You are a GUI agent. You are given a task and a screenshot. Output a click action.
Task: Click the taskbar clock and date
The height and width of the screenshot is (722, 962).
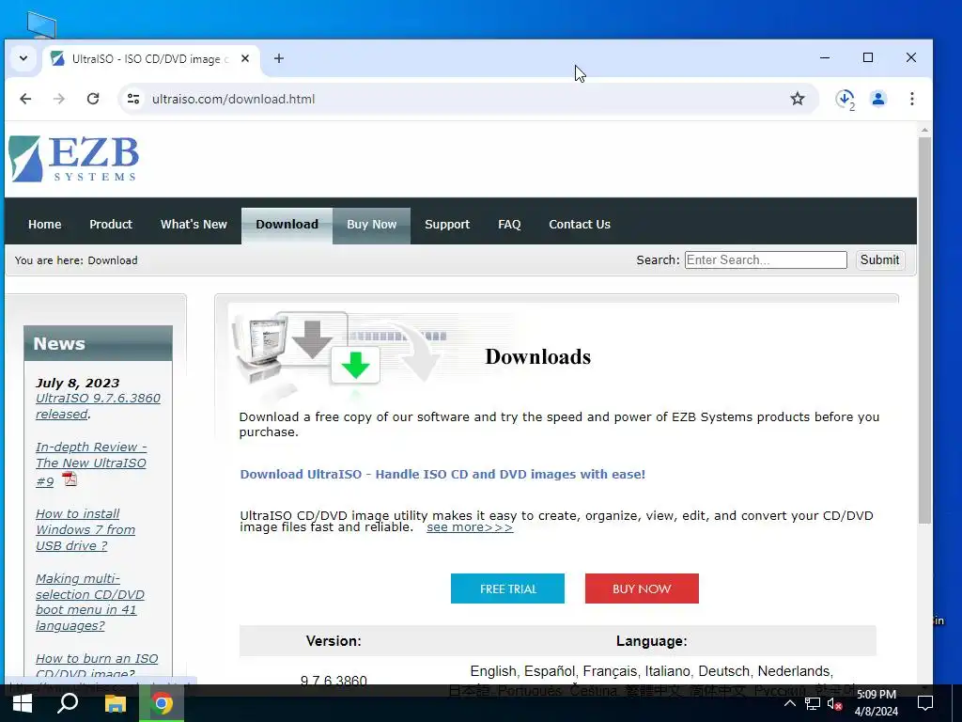(x=877, y=703)
